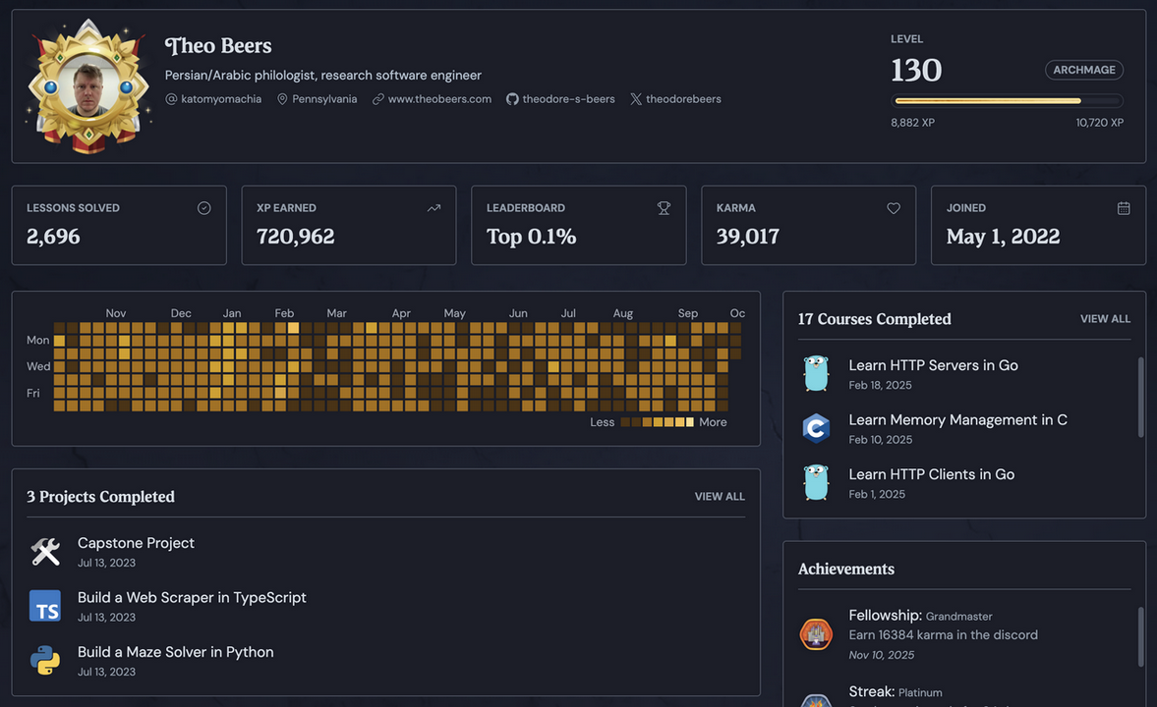
Task: Click the darkest legend swatch beside Less
Action: 625,422
